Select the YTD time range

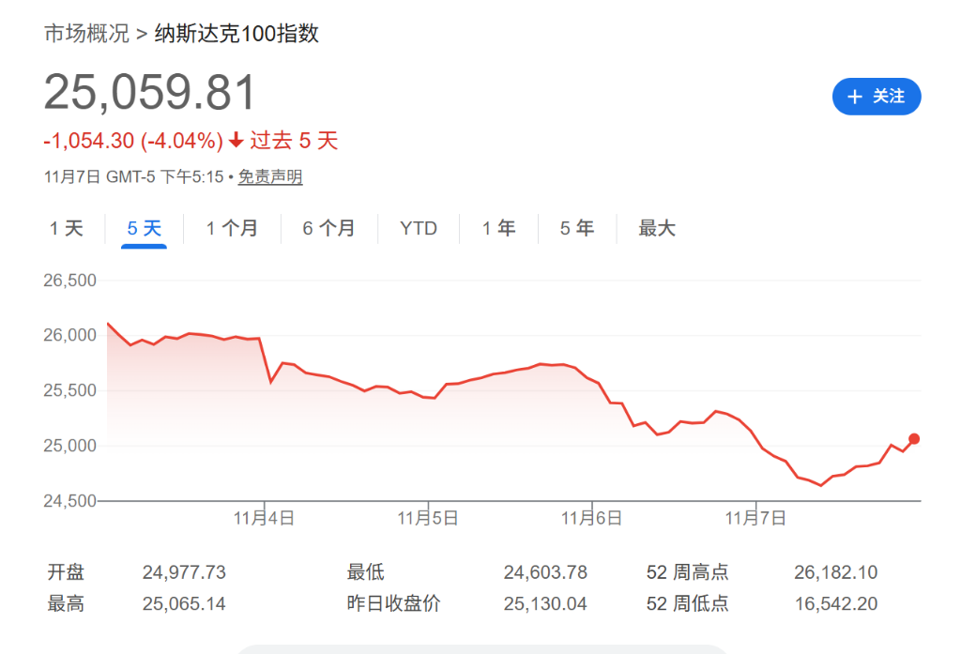point(418,228)
